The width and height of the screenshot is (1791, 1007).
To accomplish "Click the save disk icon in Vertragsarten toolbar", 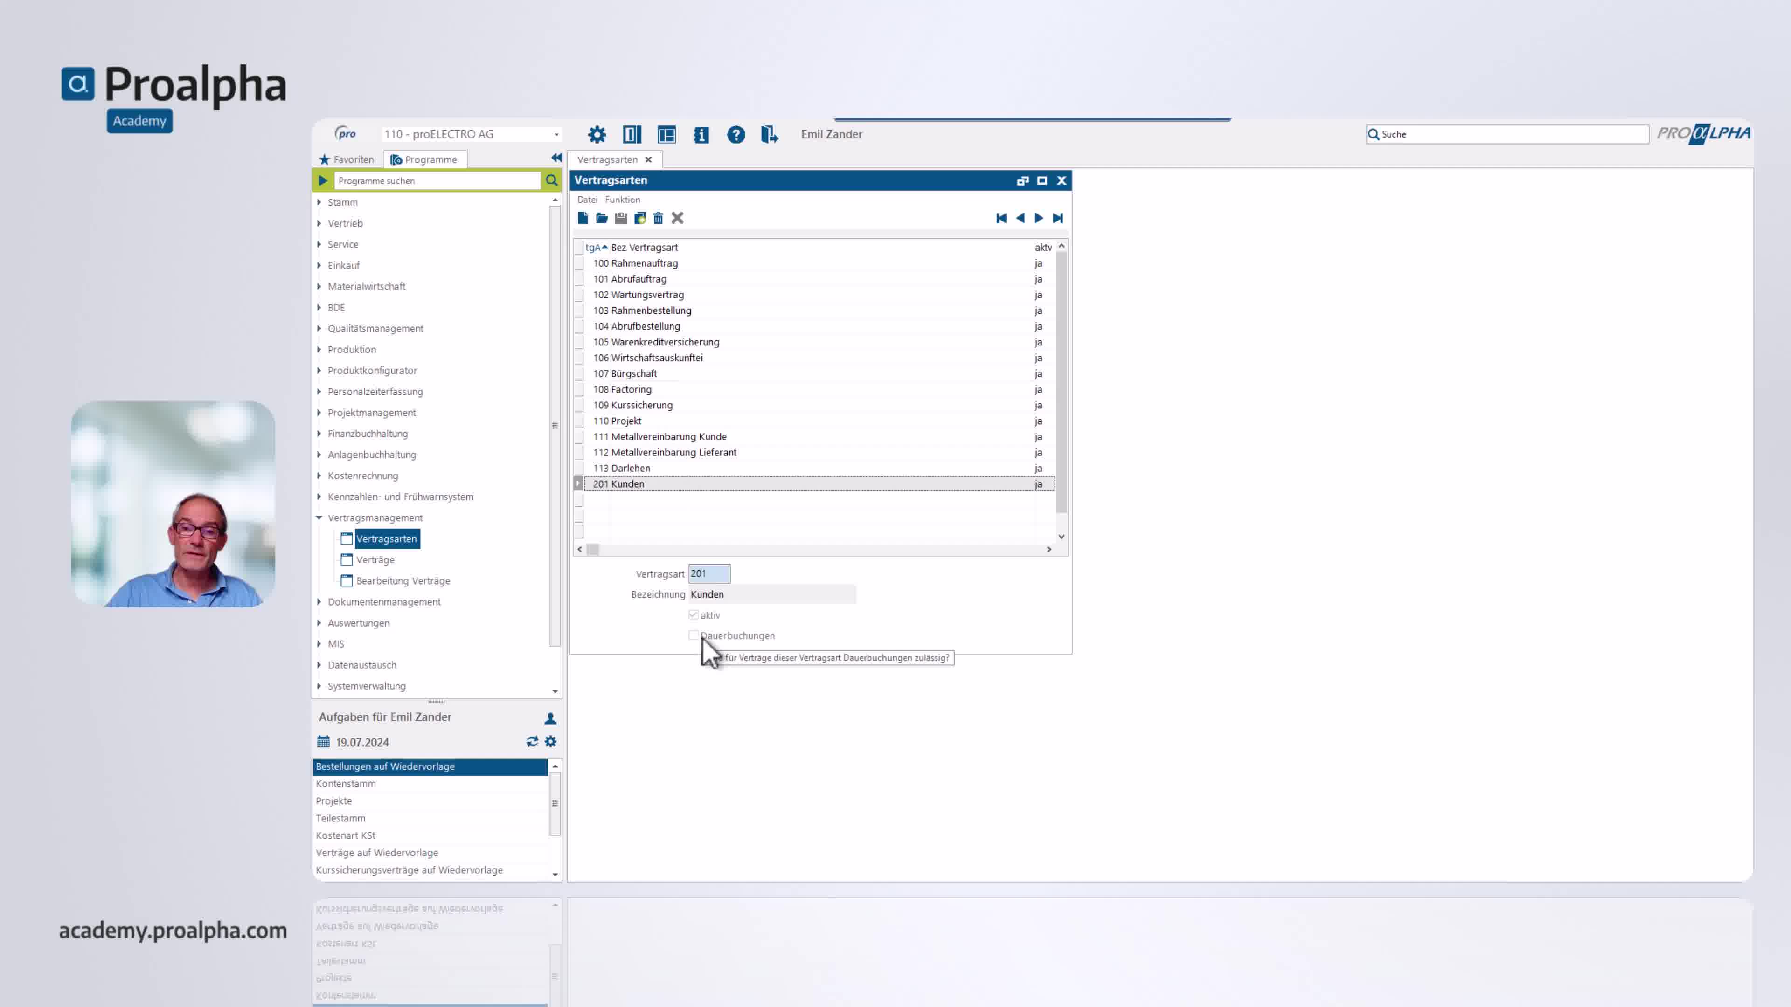I will pyautogui.click(x=621, y=218).
